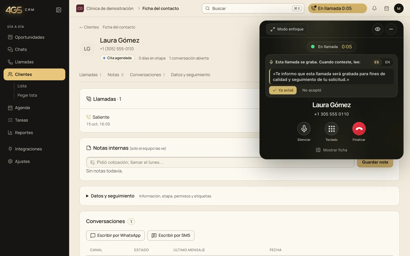This screenshot has height=256, width=410.
Task: Click Escribir por WhatsApp
Action: 115,236
